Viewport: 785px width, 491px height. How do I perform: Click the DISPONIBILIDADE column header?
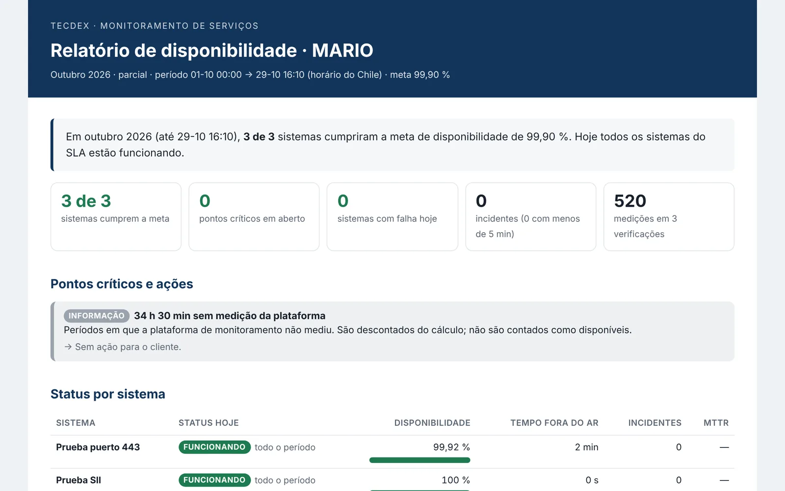[x=432, y=423]
